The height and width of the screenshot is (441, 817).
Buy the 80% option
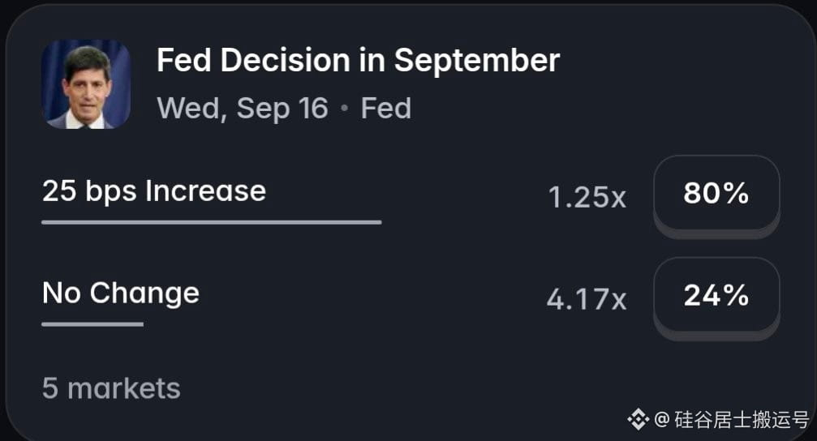716,193
